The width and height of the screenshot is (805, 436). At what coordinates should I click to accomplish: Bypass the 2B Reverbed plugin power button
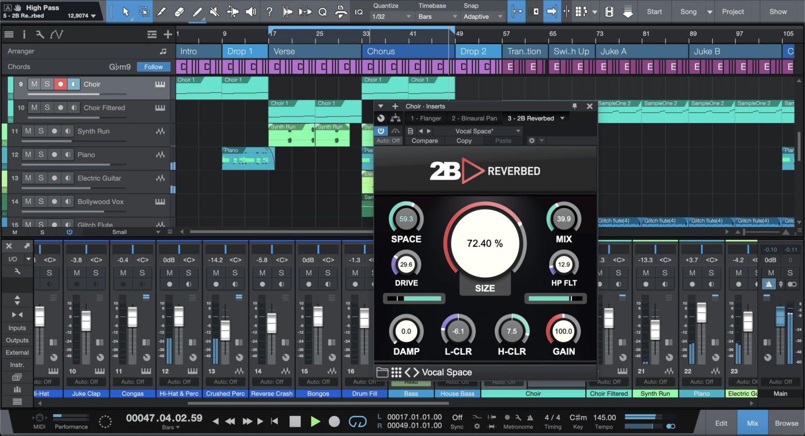pos(380,130)
